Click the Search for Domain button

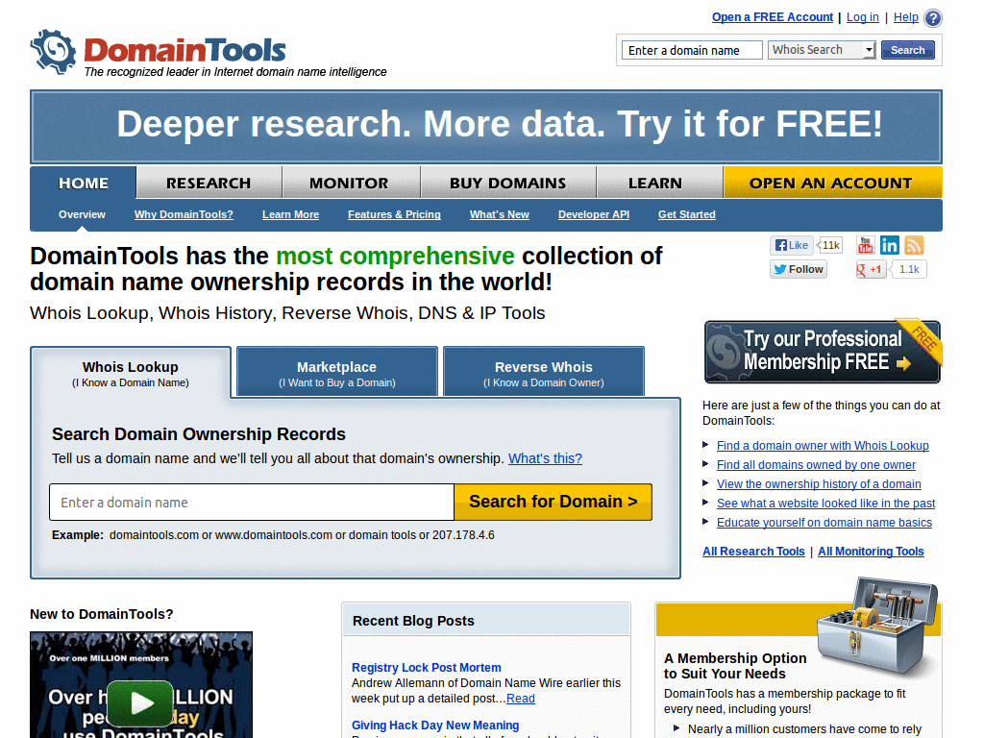click(x=553, y=502)
